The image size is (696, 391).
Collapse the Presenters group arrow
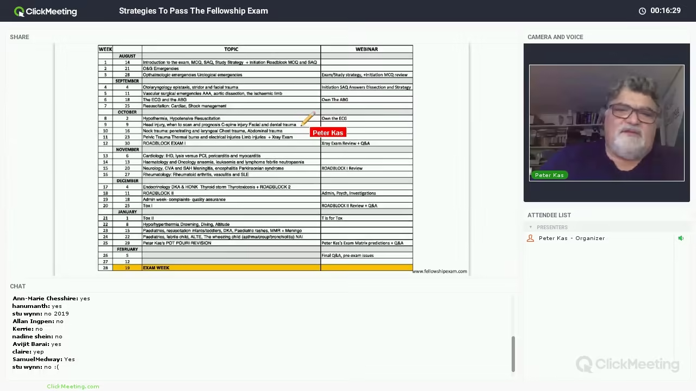click(531, 228)
